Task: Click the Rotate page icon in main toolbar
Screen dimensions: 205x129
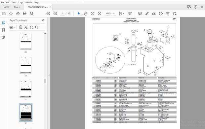Action: point(175,14)
